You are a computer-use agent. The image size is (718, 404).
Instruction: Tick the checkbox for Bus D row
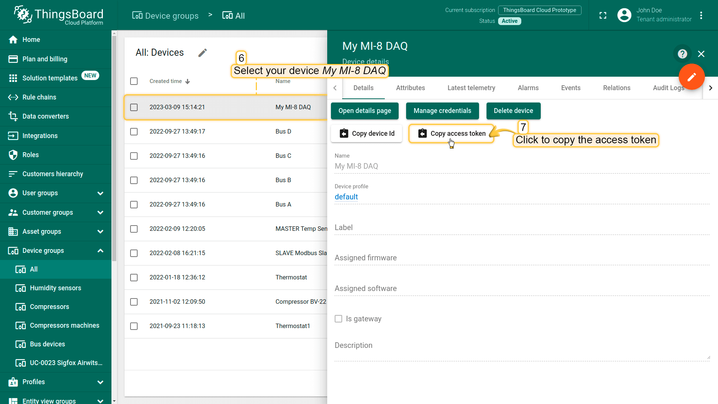coord(134,132)
